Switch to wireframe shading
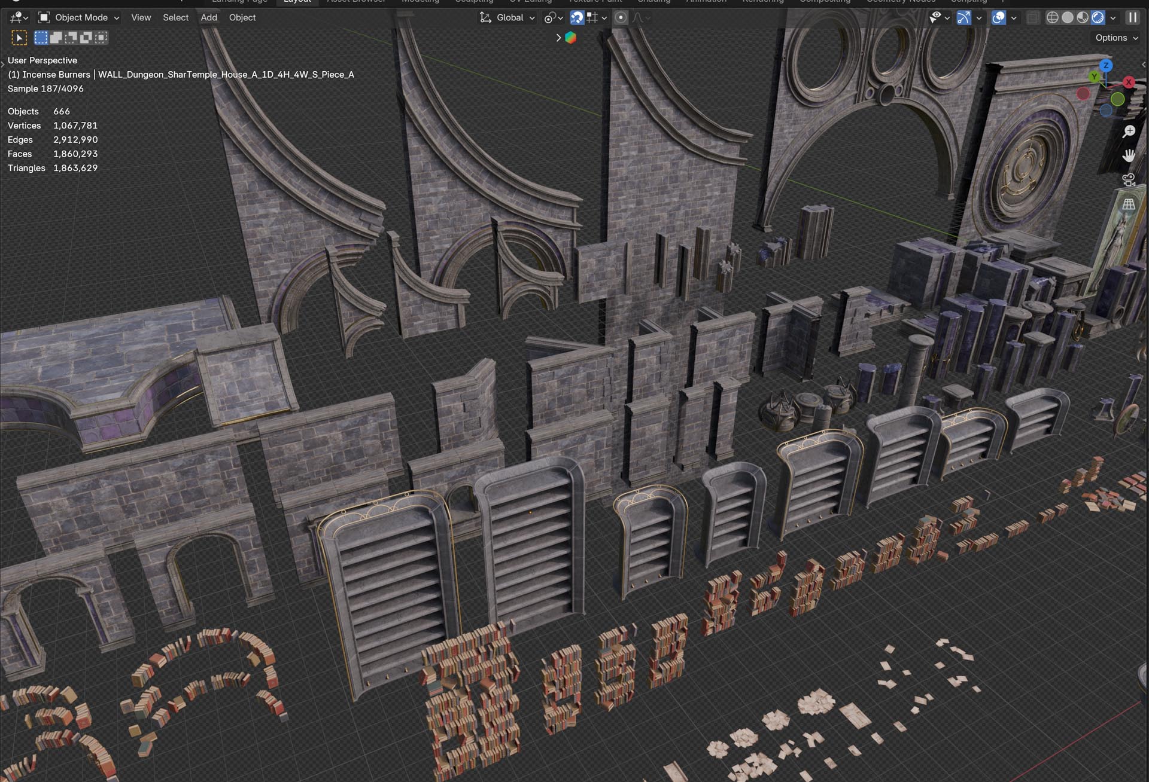The height and width of the screenshot is (782, 1149). [x=1052, y=18]
